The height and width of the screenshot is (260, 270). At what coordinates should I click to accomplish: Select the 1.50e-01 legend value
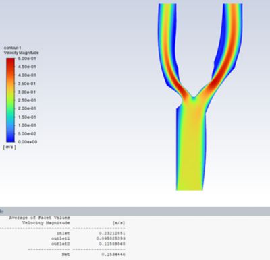pyautogui.click(x=27, y=117)
